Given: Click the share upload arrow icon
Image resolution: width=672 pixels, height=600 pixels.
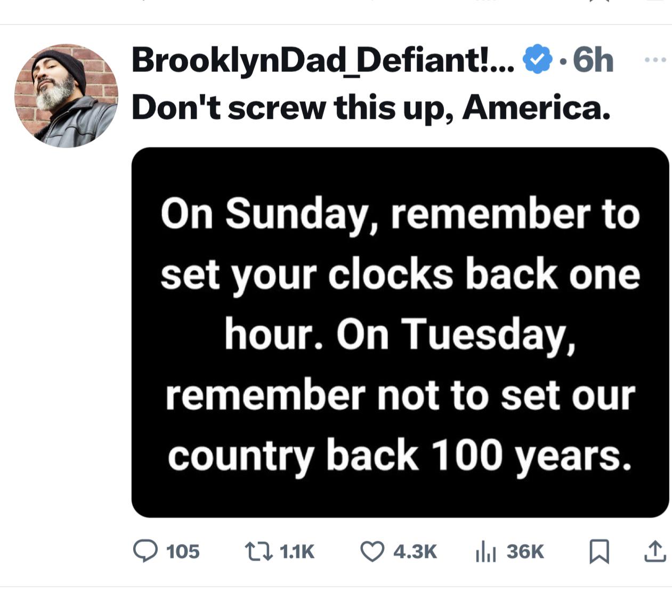Looking at the screenshot, I should [655, 552].
